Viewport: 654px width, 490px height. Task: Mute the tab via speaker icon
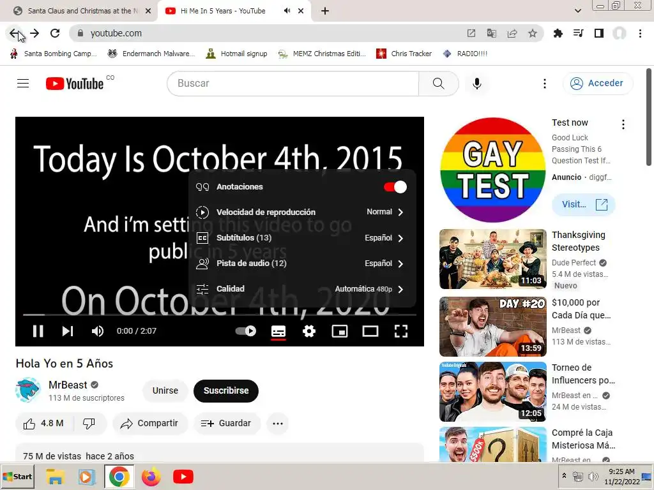287,11
